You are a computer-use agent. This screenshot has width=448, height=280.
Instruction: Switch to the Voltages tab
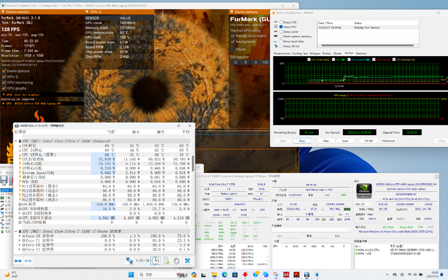pos(315,53)
